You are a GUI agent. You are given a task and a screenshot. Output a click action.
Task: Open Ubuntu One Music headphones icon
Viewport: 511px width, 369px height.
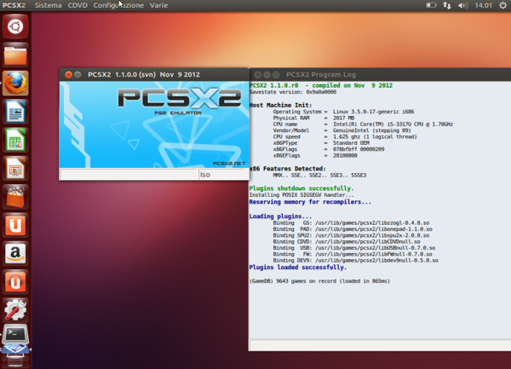[x=15, y=282]
